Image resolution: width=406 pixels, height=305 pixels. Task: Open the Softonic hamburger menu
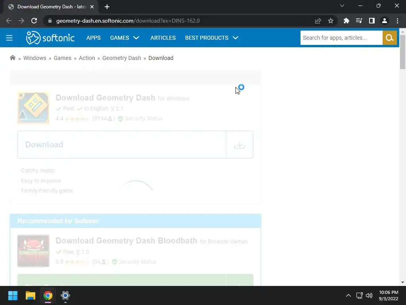(10, 38)
